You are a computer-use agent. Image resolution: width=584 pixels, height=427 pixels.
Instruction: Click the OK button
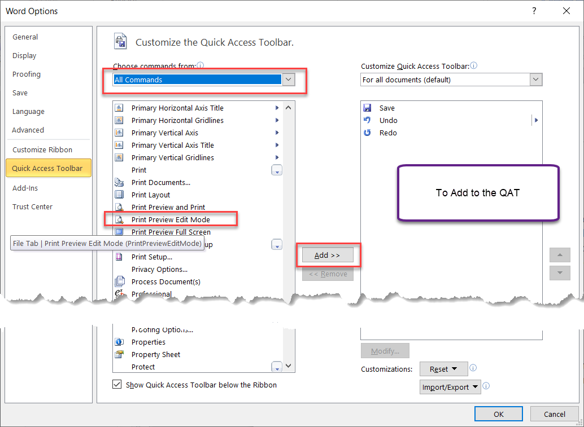coord(498,413)
